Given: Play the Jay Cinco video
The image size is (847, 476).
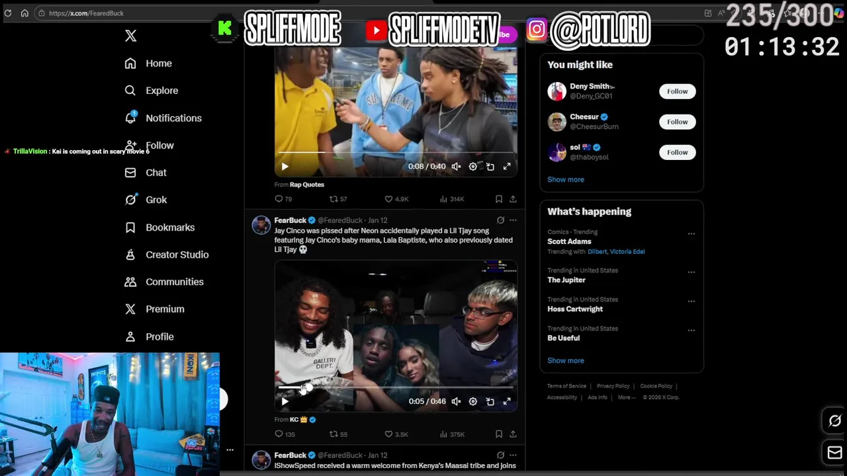Looking at the screenshot, I should tap(285, 401).
